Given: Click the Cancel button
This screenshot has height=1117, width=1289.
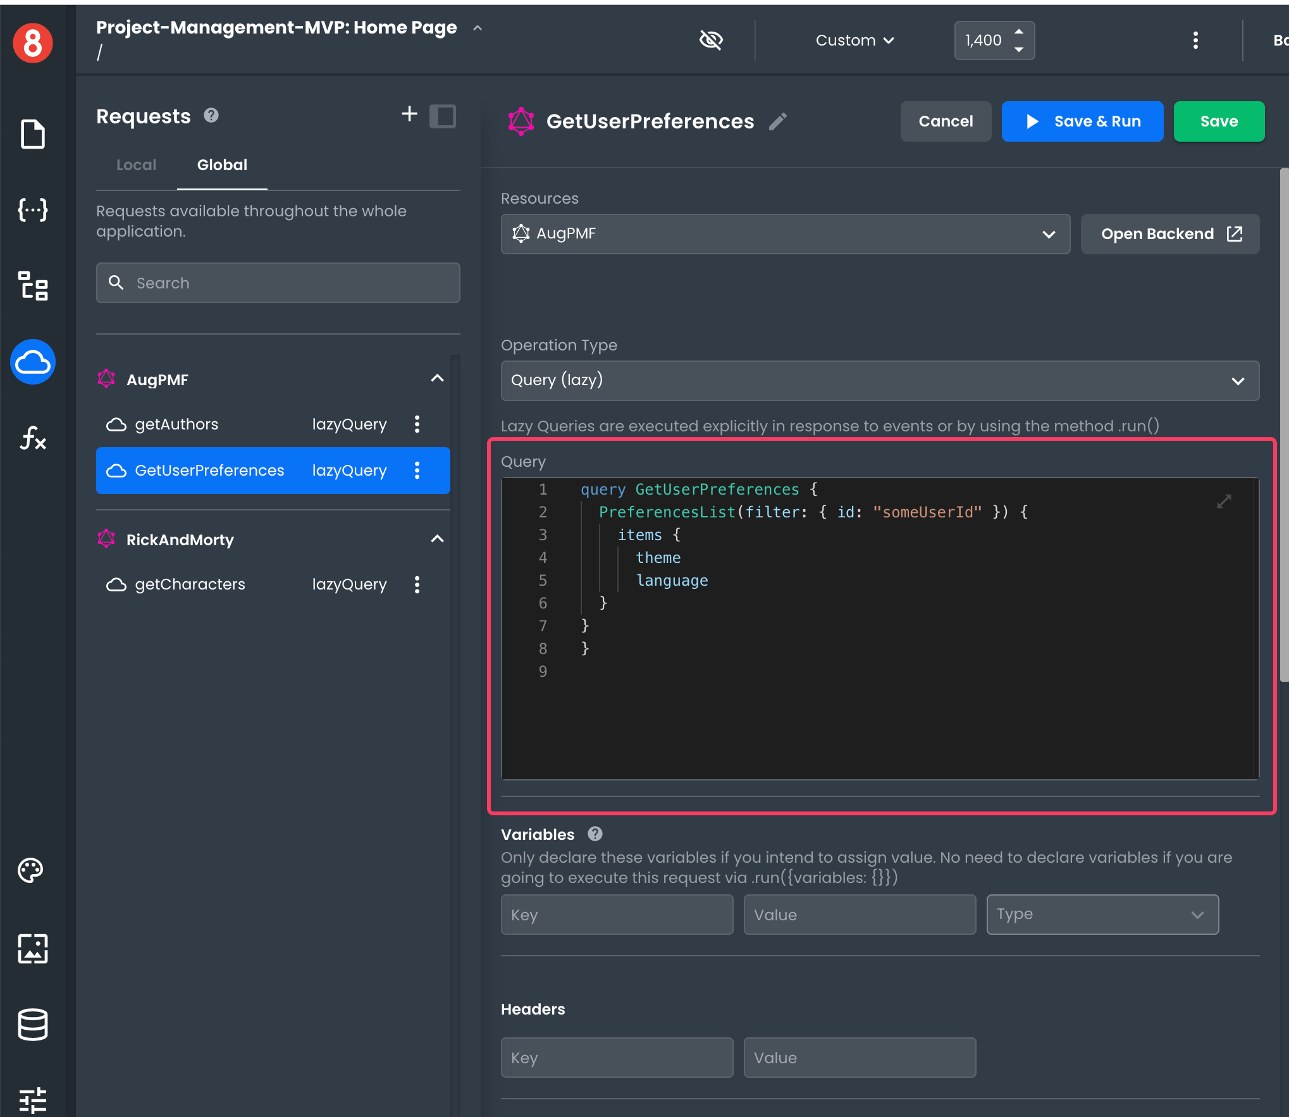Looking at the screenshot, I should tap(946, 121).
